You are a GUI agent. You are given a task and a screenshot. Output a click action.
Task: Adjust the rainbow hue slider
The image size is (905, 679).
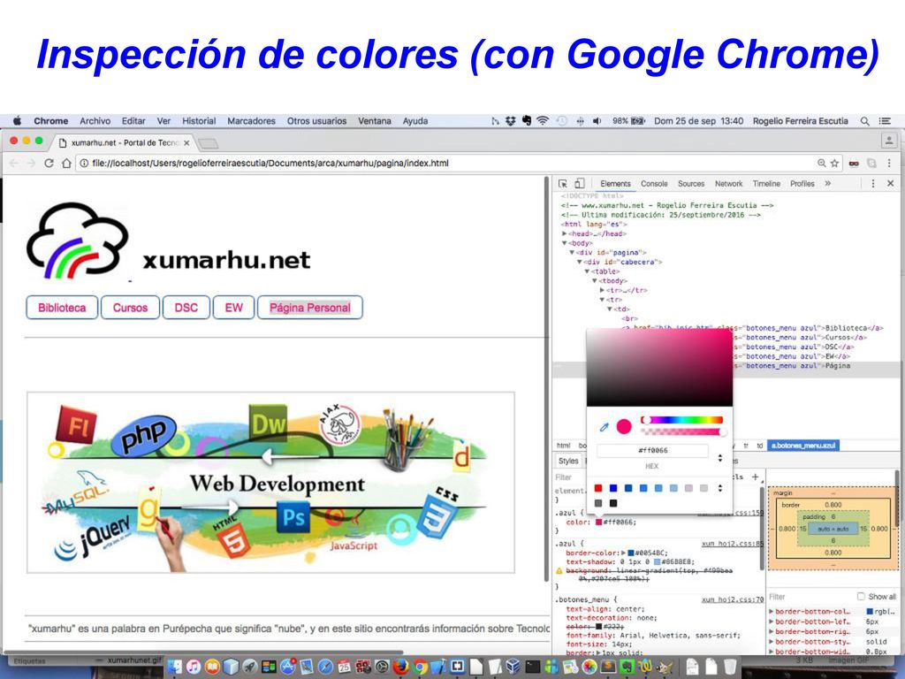point(681,420)
